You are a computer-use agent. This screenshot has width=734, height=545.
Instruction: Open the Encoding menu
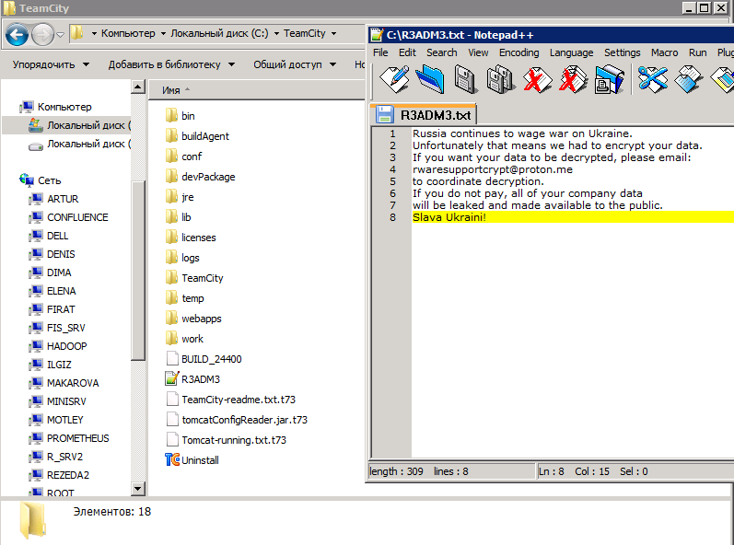(518, 52)
